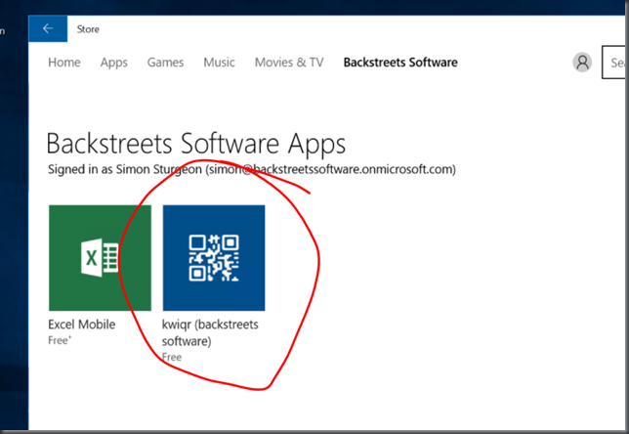
Task: Switch to the Games tab
Action: (x=165, y=63)
